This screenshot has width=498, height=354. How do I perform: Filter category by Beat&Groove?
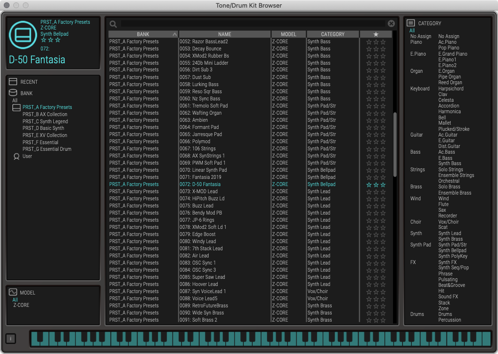pyautogui.click(x=451, y=285)
